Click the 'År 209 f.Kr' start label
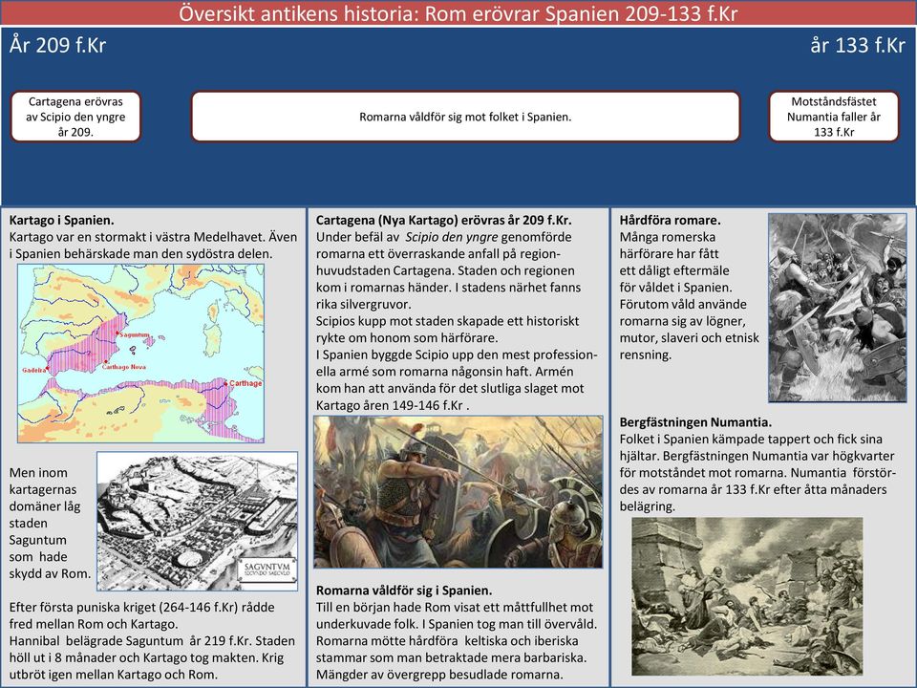This screenshot has height=688, width=917. [57, 45]
